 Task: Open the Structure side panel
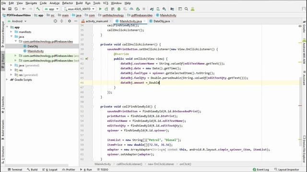point(3,155)
